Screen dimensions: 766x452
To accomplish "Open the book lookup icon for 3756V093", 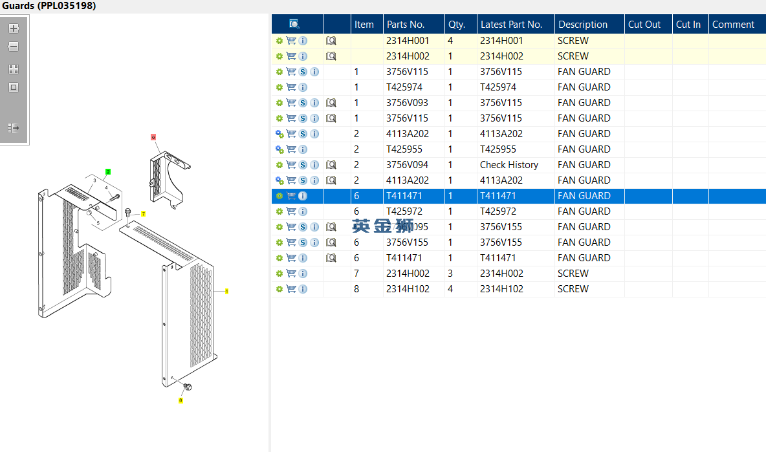I will point(331,103).
